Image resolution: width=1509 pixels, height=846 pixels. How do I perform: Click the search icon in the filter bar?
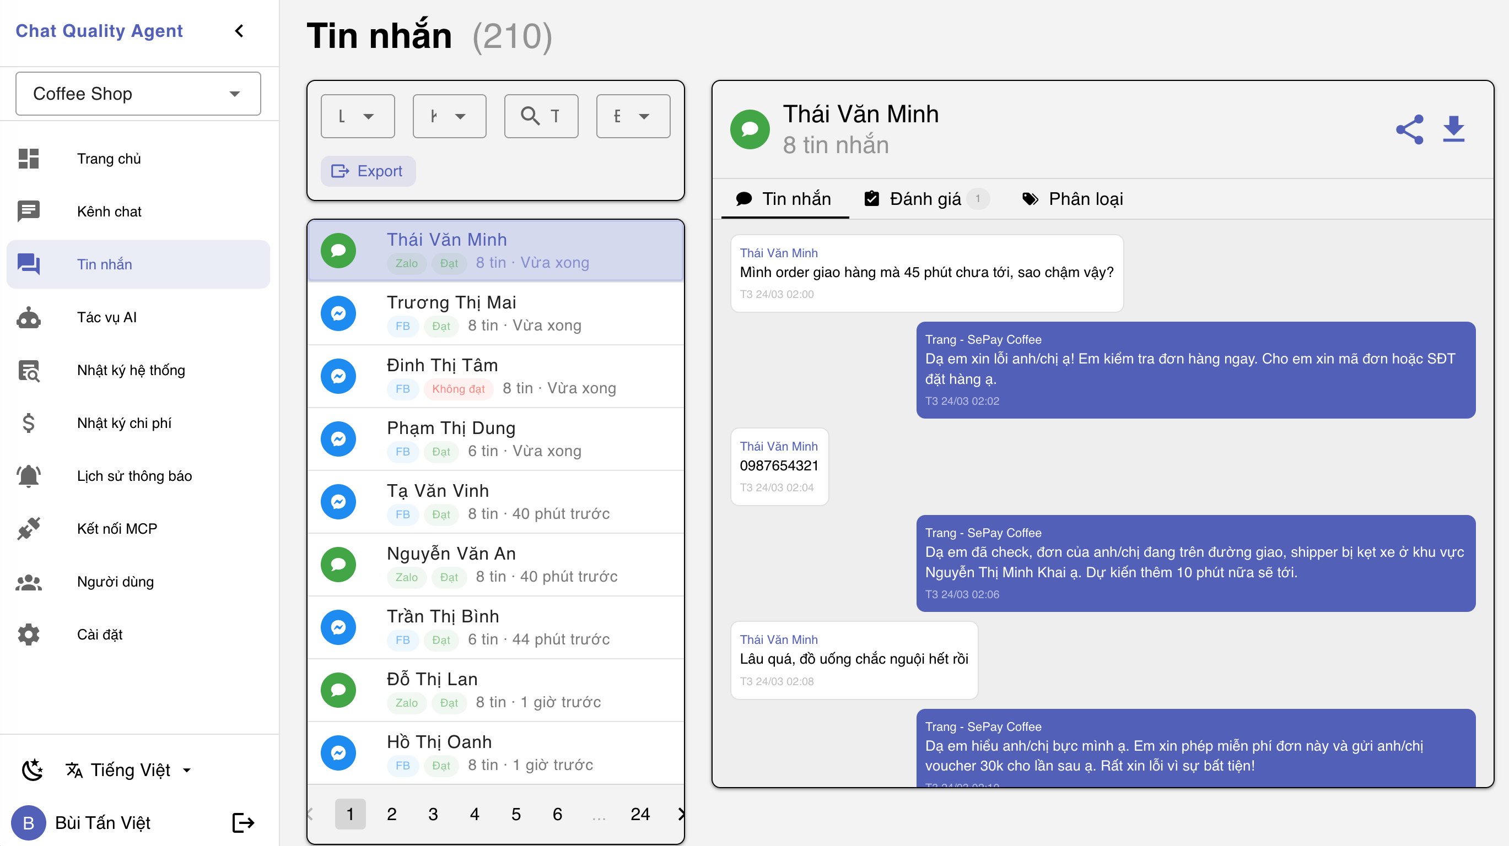(x=531, y=115)
